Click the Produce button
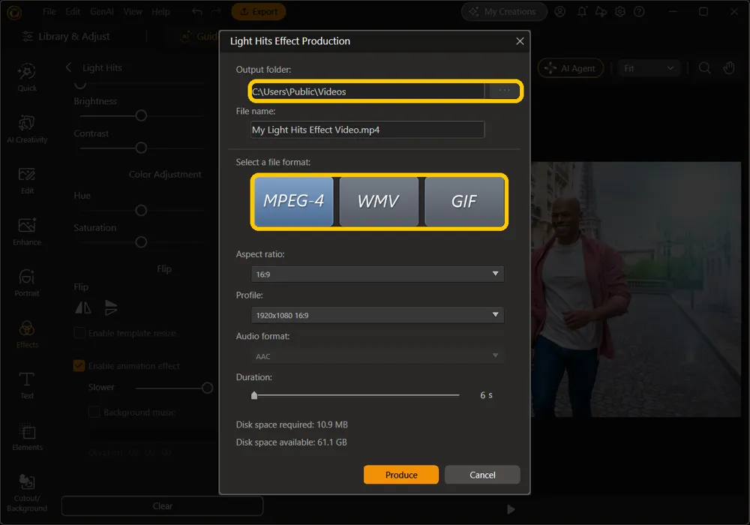The height and width of the screenshot is (525, 750). pyautogui.click(x=400, y=475)
